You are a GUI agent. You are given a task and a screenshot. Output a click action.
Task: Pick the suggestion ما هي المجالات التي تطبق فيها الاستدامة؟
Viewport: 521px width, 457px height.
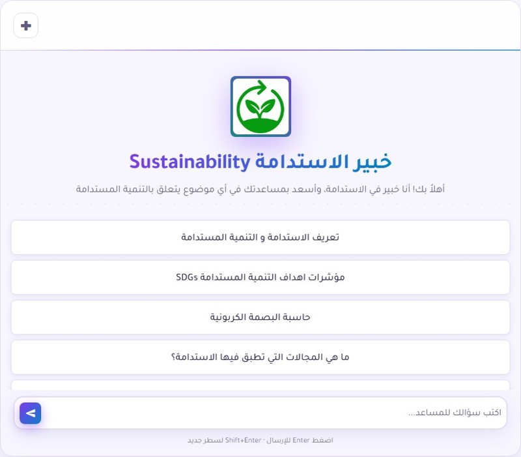pos(260,357)
